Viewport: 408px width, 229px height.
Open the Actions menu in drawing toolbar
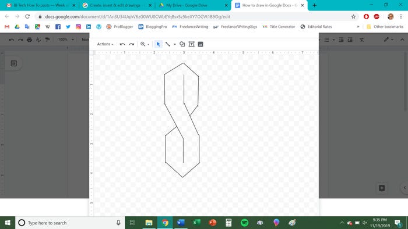(105, 44)
